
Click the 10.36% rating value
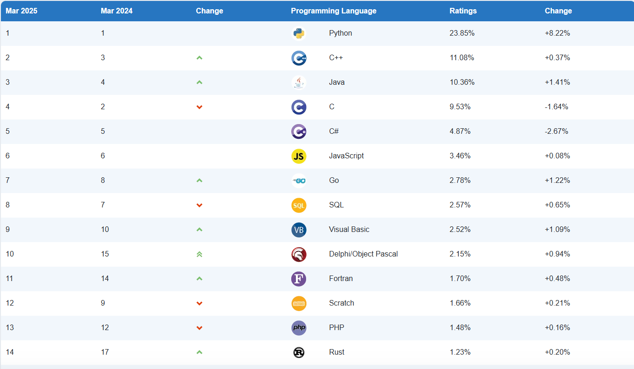click(x=462, y=82)
